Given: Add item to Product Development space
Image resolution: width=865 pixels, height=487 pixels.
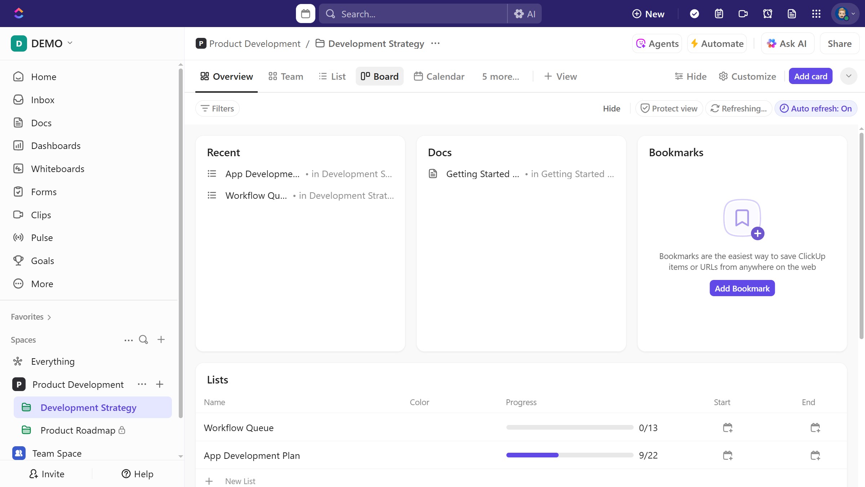Looking at the screenshot, I should 160,384.
